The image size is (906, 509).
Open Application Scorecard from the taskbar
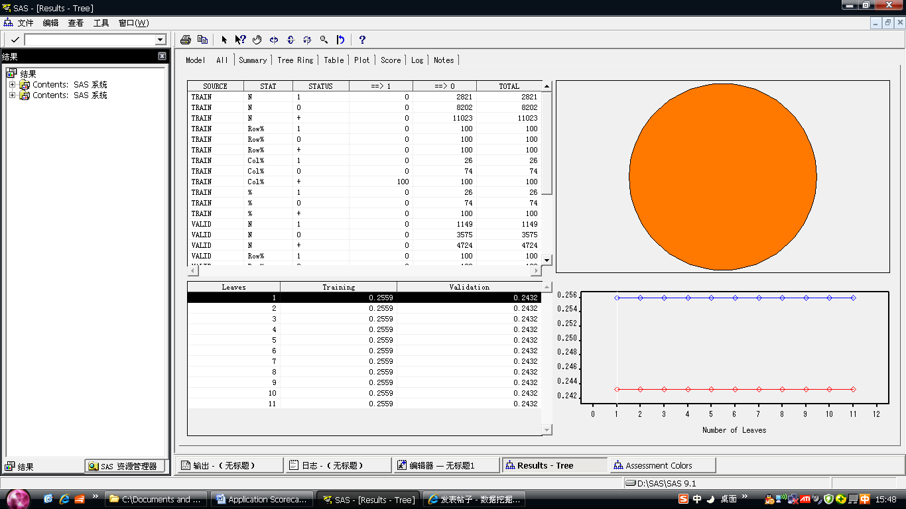click(x=261, y=499)
